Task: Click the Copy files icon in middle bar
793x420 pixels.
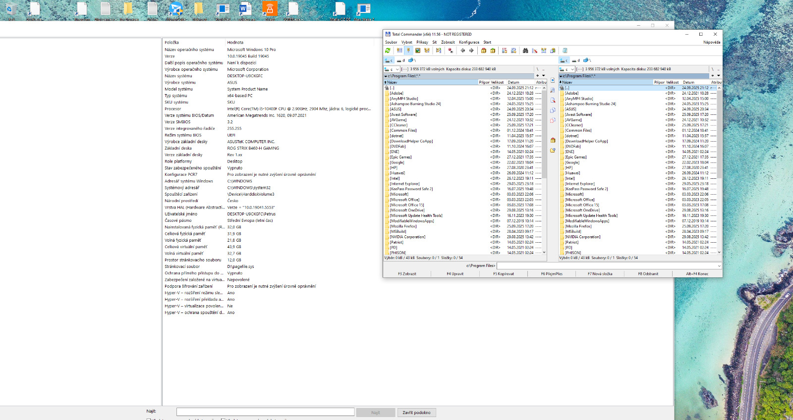Action: coord(553,110)
